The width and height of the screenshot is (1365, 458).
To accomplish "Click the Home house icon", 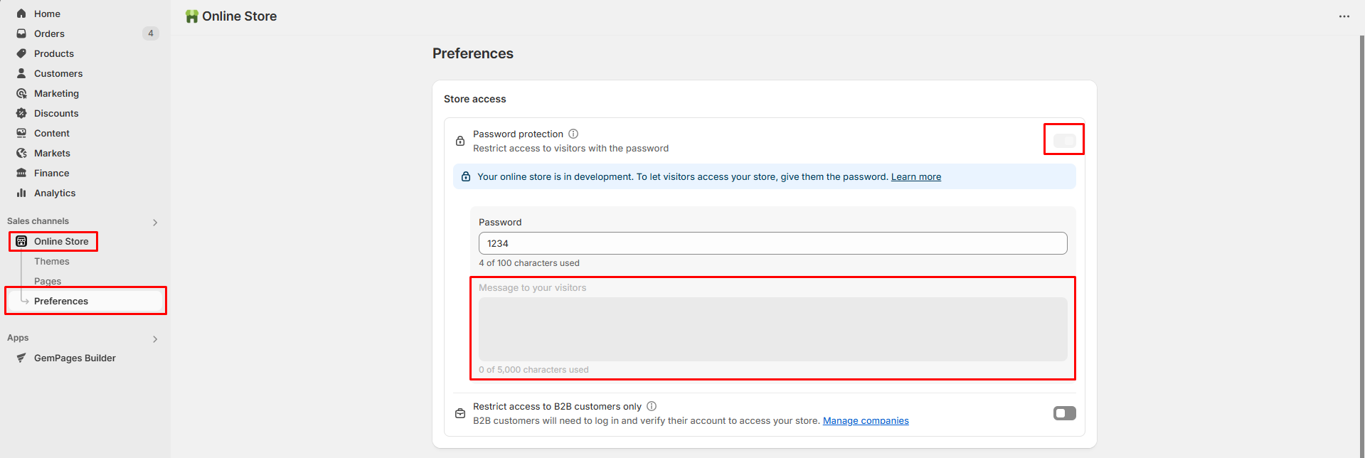I will click(21, 14).
